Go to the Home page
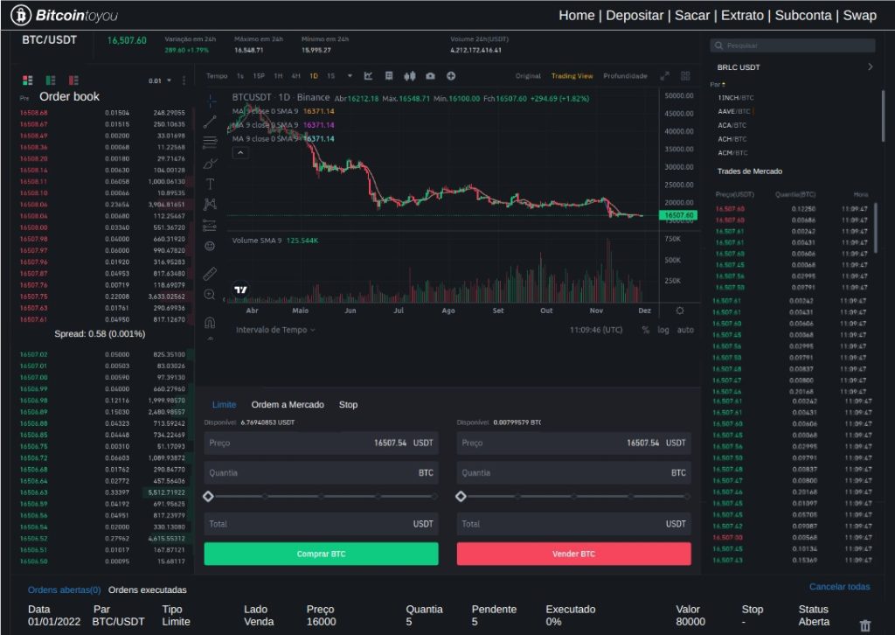The image size is (895, 635). click(577, 16)
